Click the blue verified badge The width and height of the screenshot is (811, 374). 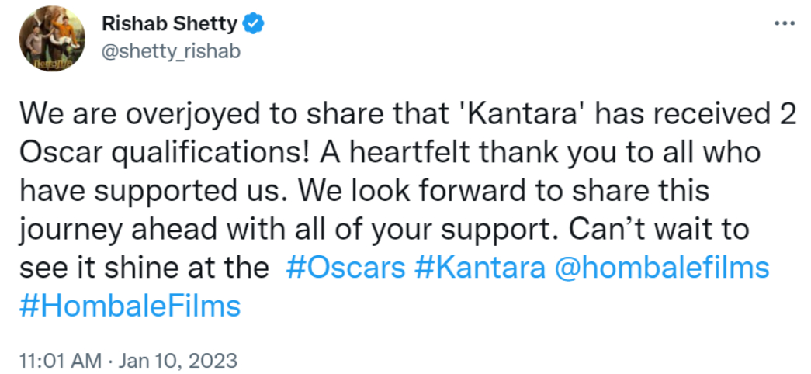point(254,24)
